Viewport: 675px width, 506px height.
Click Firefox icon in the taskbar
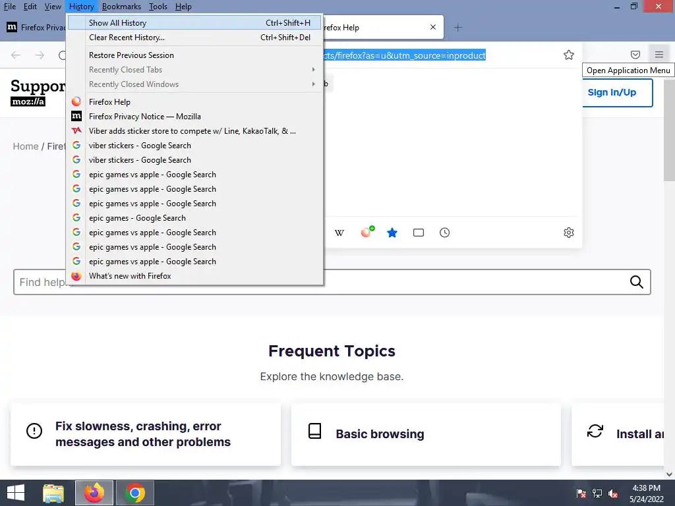94,493
